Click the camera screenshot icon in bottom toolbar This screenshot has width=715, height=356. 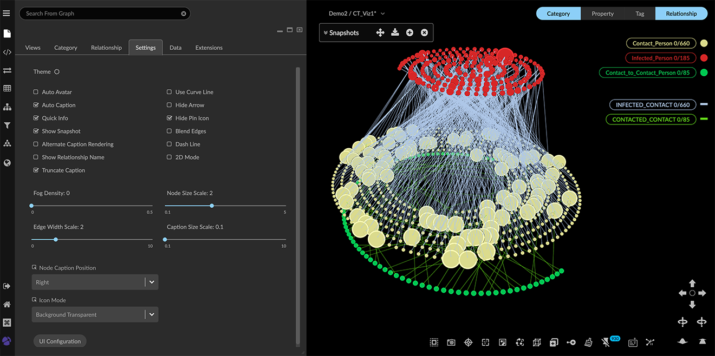point(451,342)
